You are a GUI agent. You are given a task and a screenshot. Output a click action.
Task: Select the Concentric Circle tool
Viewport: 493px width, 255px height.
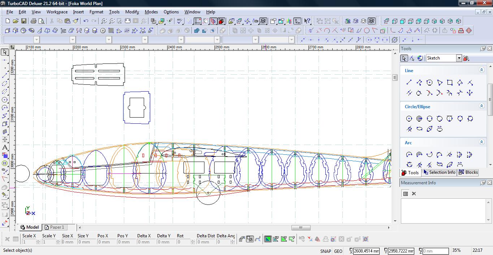[x=419, y=119]
